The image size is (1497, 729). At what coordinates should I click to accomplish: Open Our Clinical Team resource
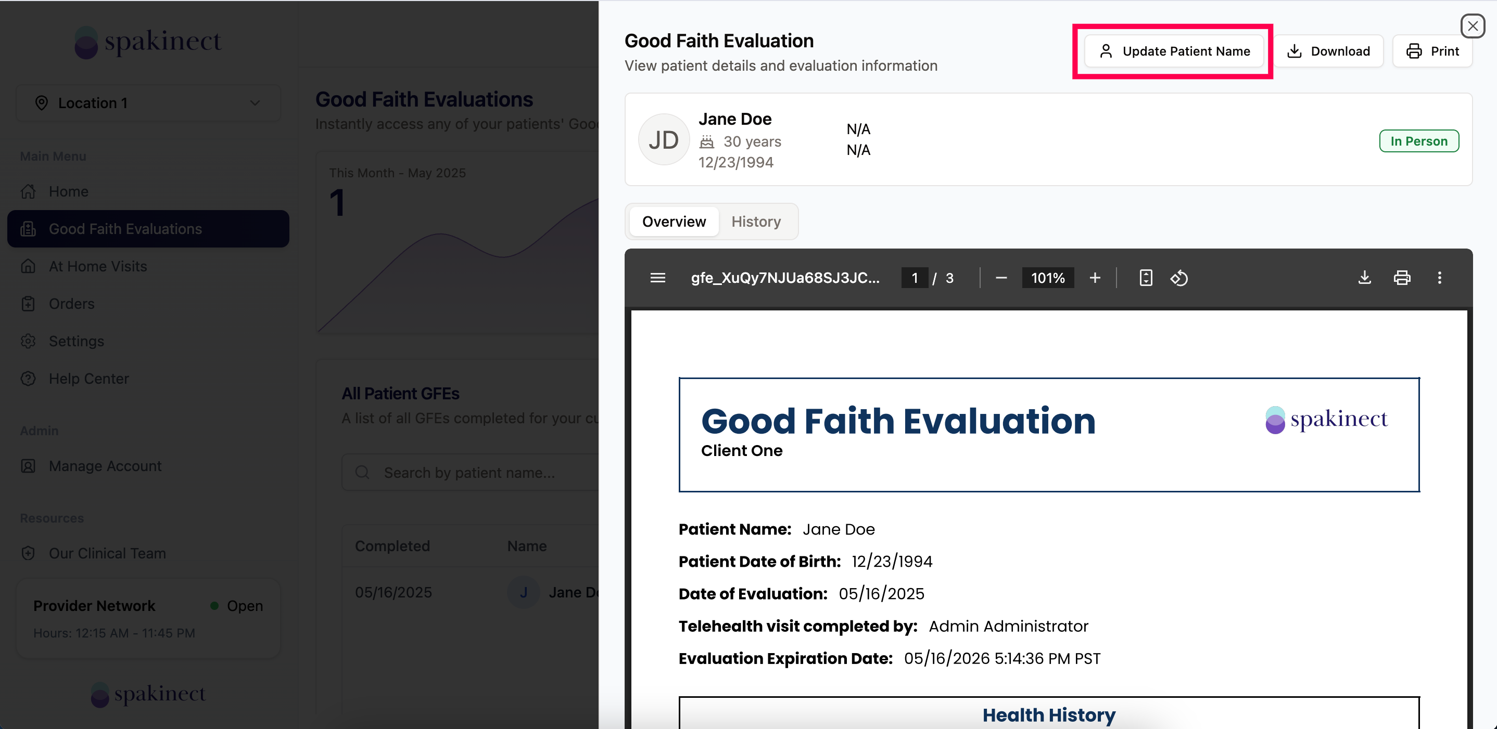[x=148, y=553]
